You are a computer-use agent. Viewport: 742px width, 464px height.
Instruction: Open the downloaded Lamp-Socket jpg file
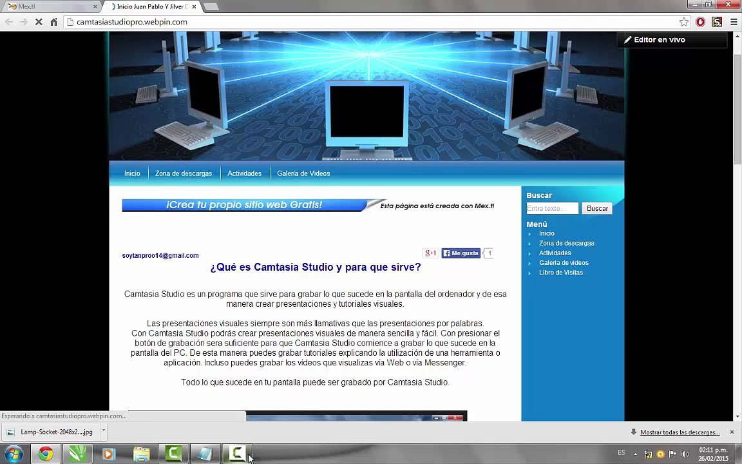[50, 432]
